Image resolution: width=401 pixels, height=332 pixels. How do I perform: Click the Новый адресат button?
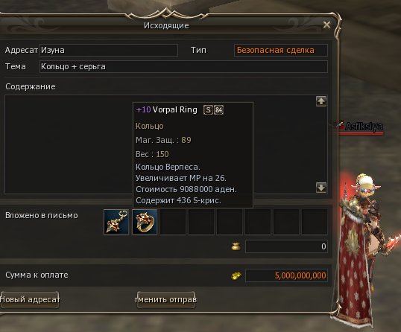(29, 299)
